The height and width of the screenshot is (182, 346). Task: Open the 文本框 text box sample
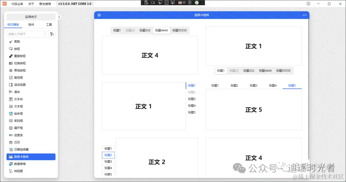click(x=31, y=107)
